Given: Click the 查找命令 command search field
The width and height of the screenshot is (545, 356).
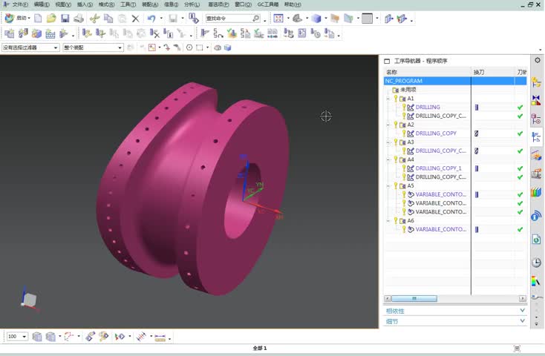Looking at the screenshot, I should click(x=229, y=19).
